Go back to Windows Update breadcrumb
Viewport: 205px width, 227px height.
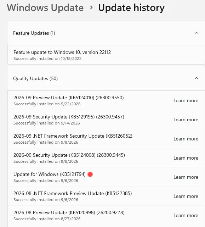(45, 8)
